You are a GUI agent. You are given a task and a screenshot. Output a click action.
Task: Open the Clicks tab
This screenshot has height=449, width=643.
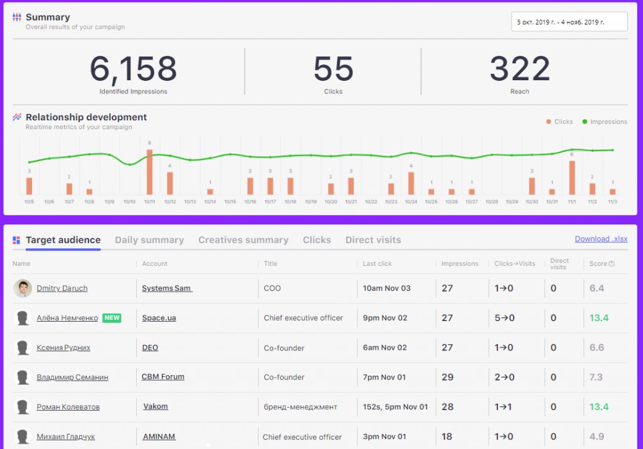(x=316, y=240)
